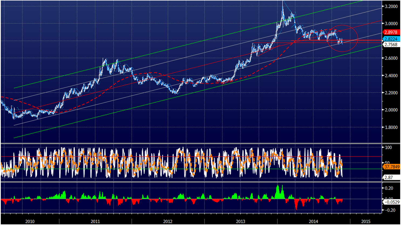Screen dimensions: 401x226
Task: Click the 100 level on oscillator axis
Action: click(x=388, y=148)
